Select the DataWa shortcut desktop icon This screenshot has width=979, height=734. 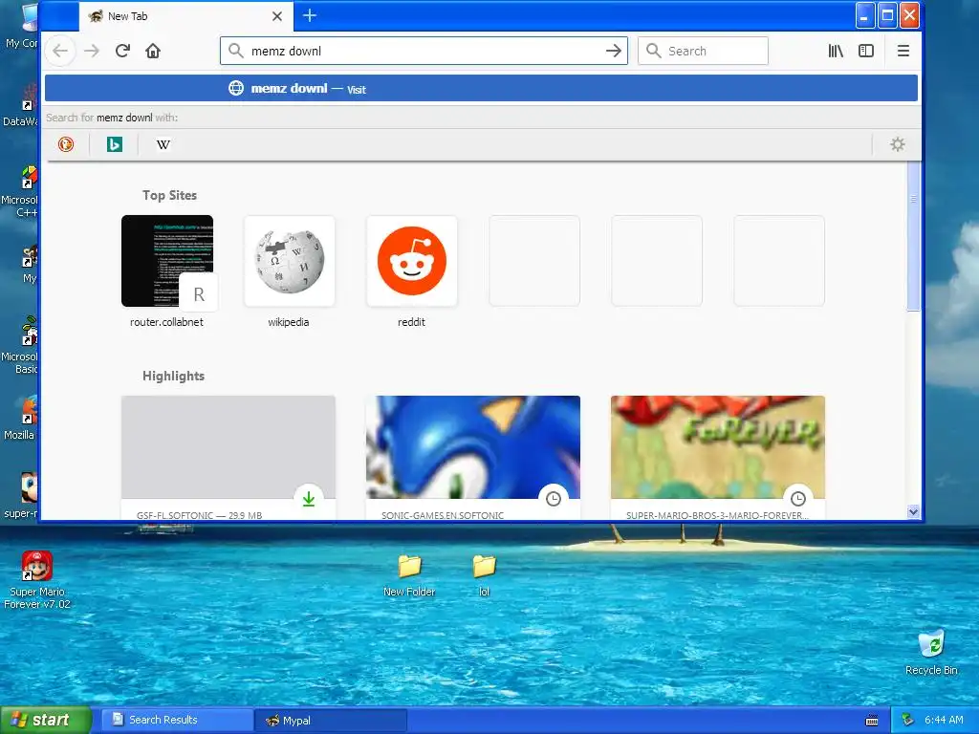click(20, 105)
